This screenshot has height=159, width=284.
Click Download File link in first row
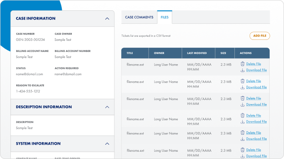point(257,70)
